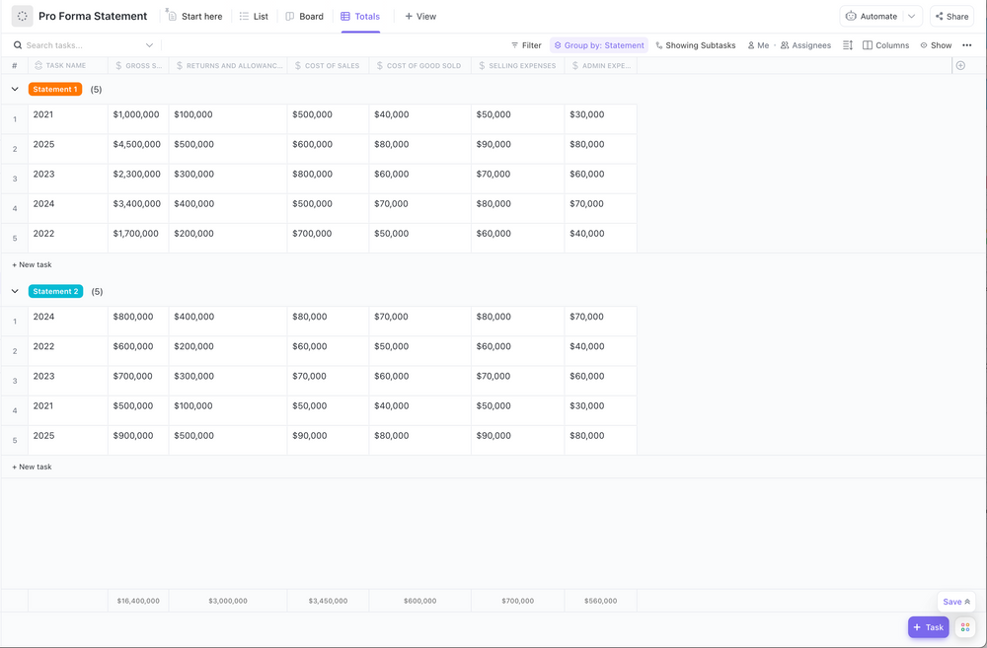Image resolution: width=987 pixels, height=648 pixels.
Task: Click the Automate dropdown arrow
Action: tap(910, 16)
